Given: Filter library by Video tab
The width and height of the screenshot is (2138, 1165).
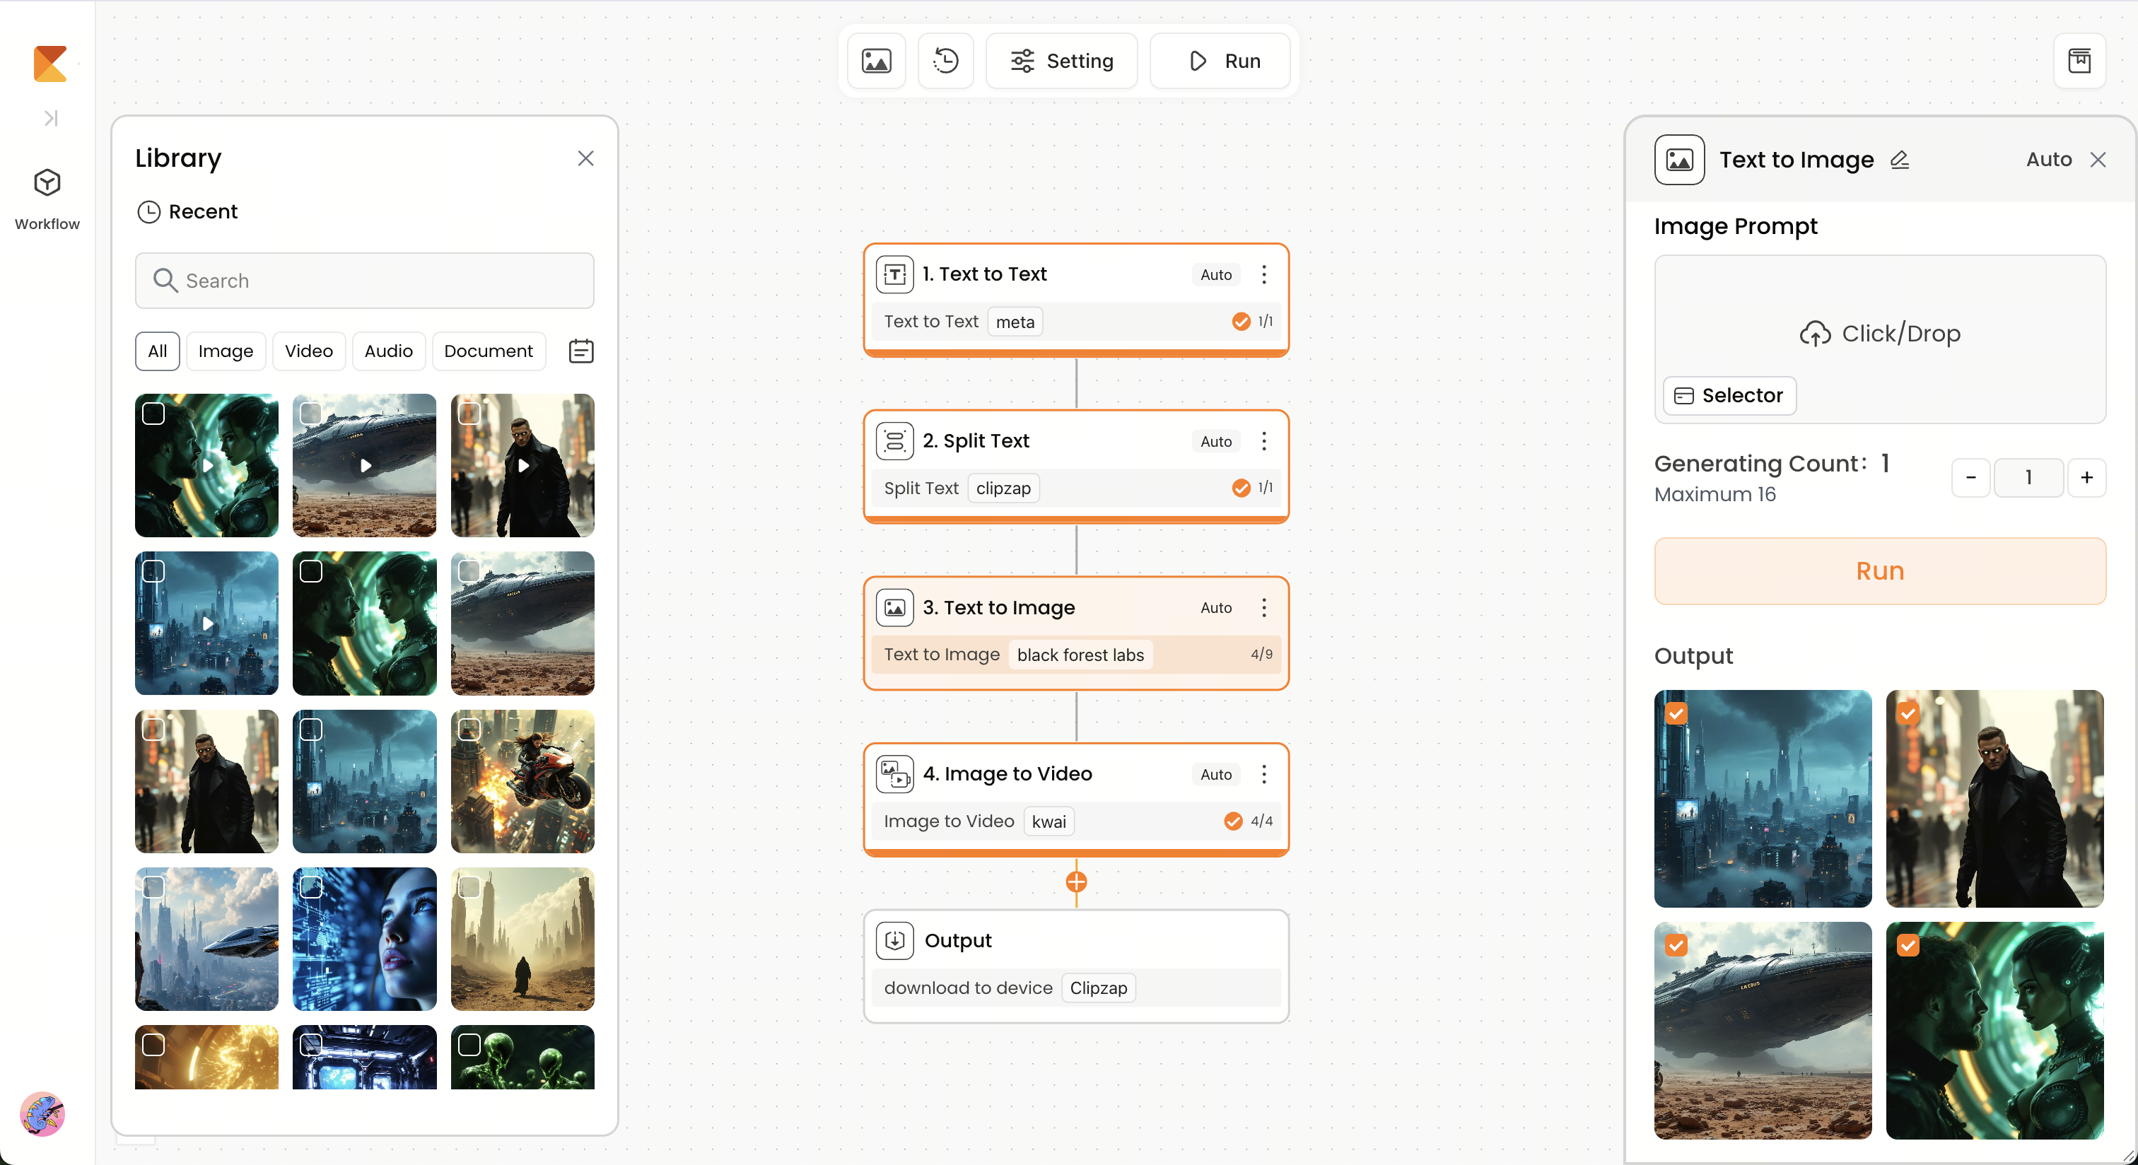Looking at the screenshot, I should pos(309,351).
